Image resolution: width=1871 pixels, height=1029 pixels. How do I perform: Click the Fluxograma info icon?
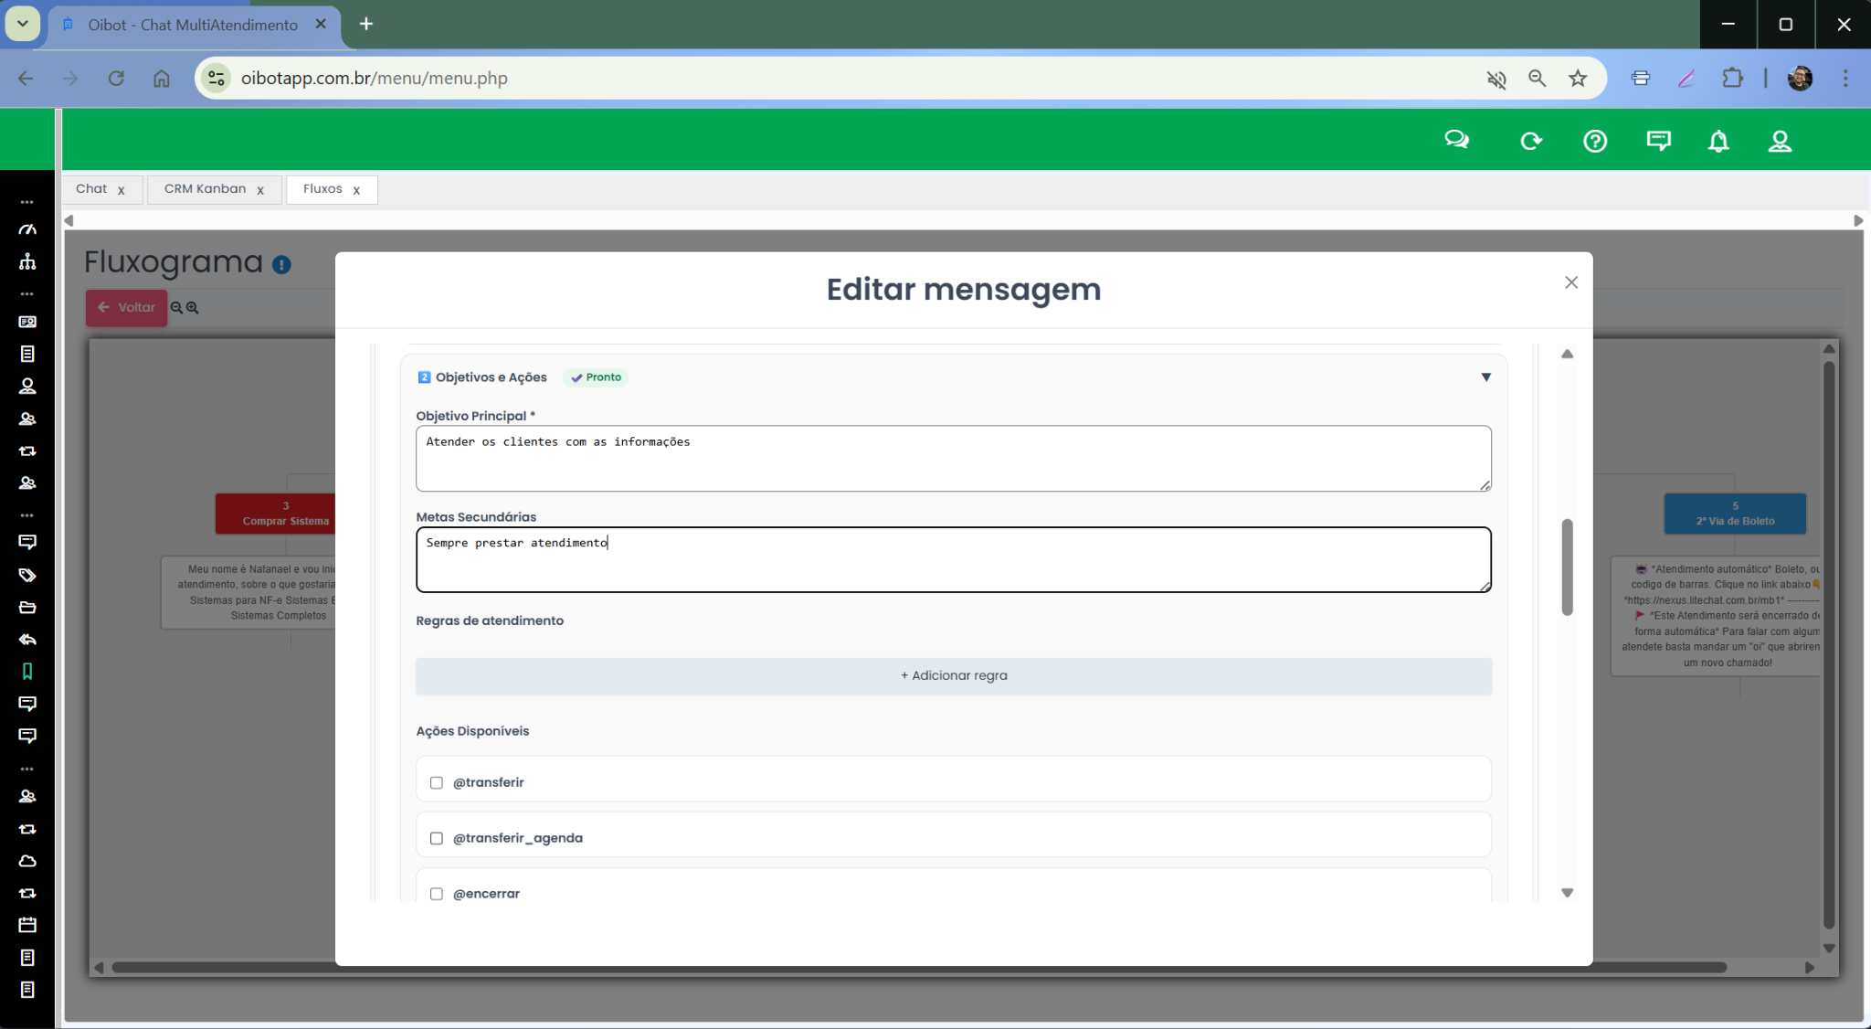281,265
